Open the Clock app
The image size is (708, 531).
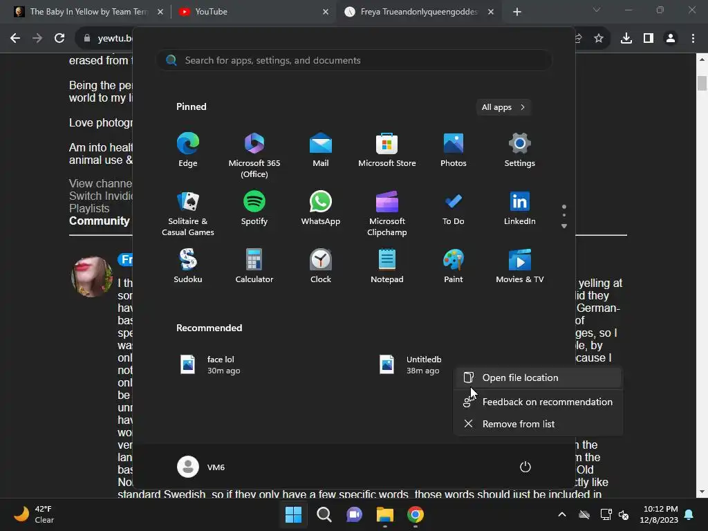[x=321, y=266]
